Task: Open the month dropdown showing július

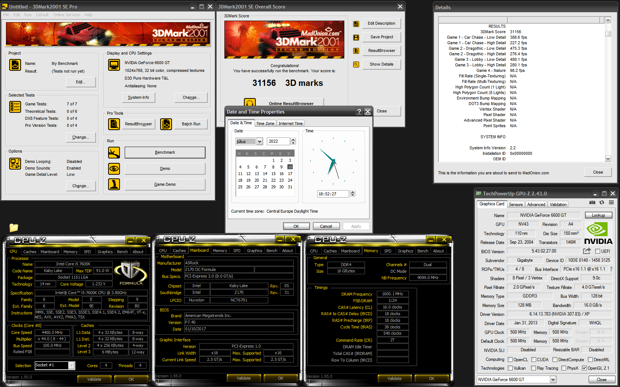Action: coord(259,142)
